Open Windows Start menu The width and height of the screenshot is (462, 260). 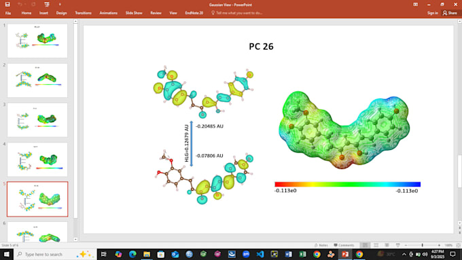click(7, 254)
